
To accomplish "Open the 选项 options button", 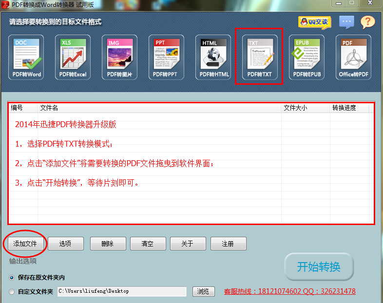I will point(66,244).
